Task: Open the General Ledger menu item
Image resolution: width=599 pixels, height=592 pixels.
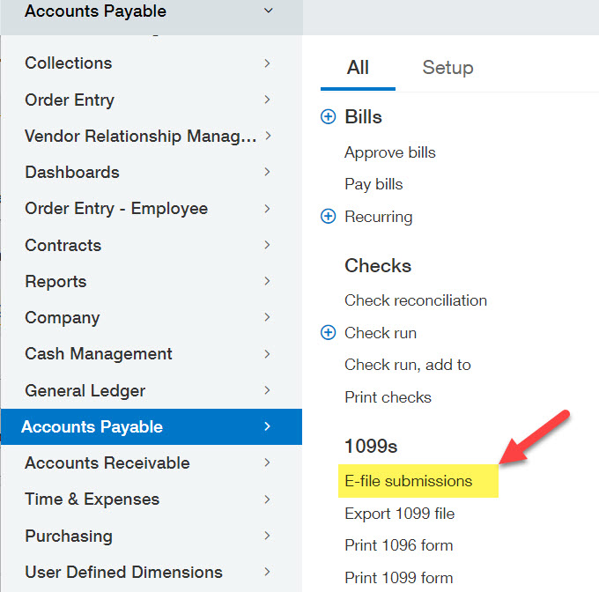Action: (85, 390)
